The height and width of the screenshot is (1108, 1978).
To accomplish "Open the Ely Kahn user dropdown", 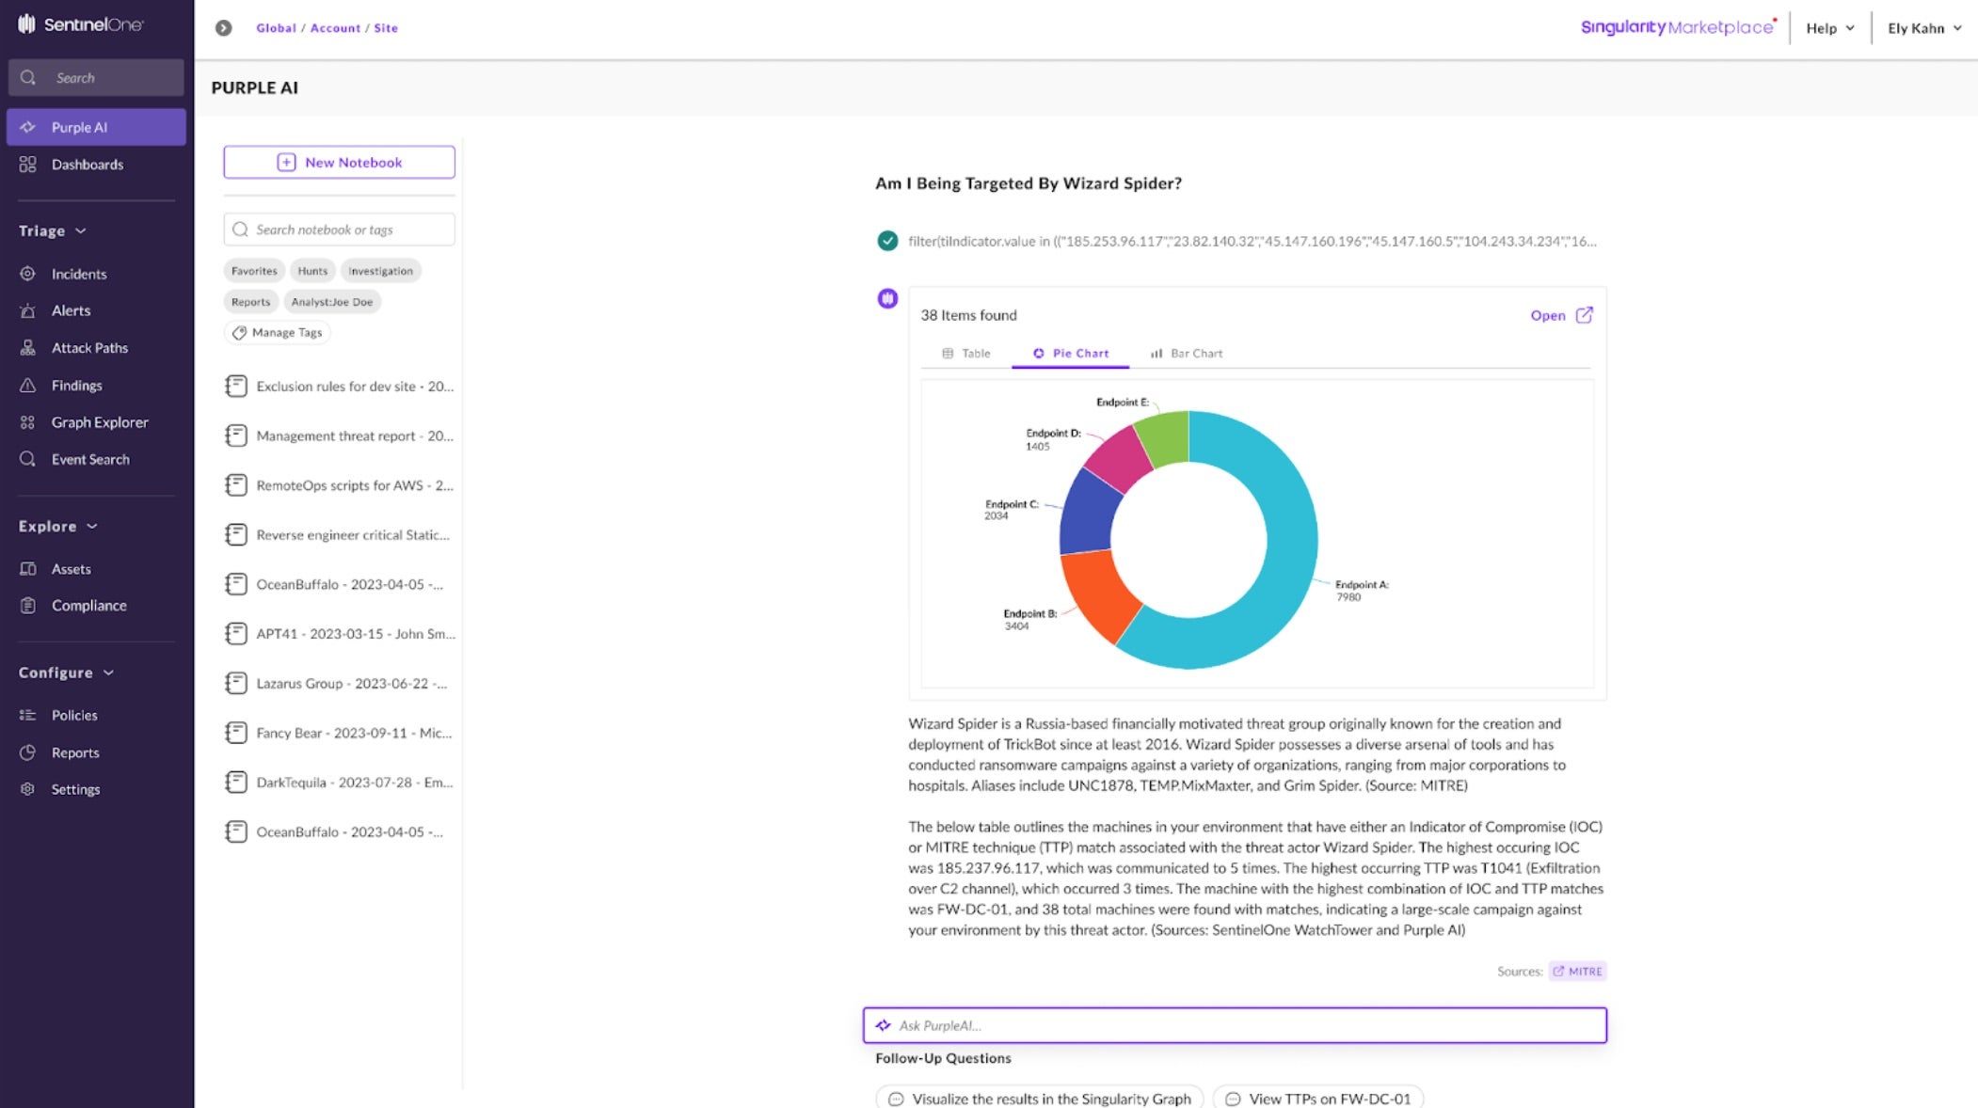I will (1923, 28).
